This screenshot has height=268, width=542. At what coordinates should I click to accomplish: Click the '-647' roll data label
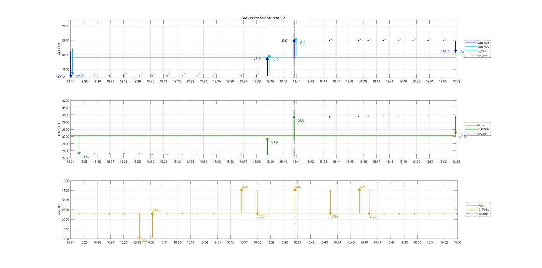pyautogui.click(x=373, y=217)
